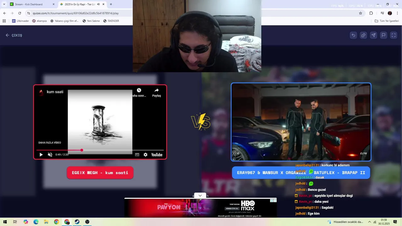Open Steam from the taskbar

pos(77,222)
